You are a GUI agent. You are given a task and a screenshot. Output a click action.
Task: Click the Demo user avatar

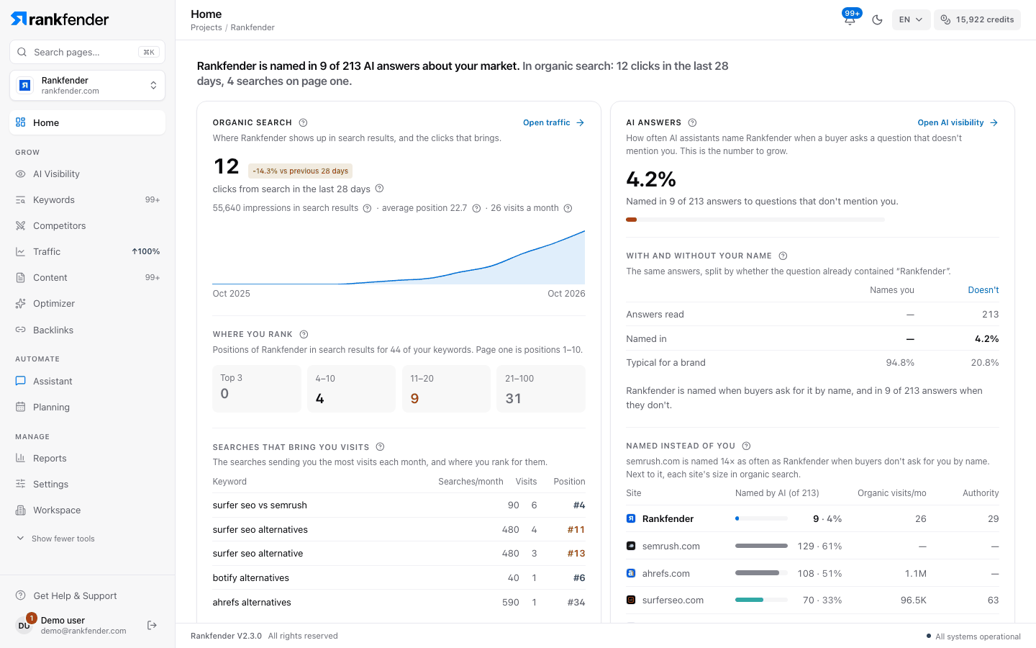tap(24, 625)
